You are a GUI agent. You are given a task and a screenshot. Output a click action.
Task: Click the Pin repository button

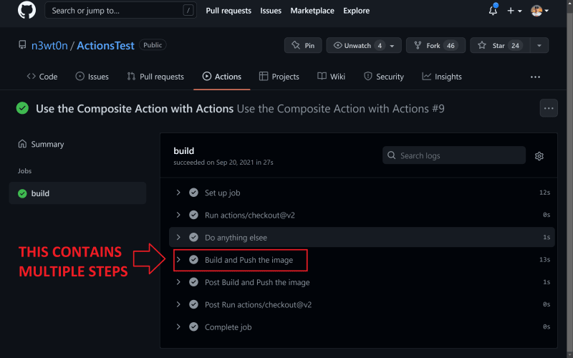pos(303,45)
